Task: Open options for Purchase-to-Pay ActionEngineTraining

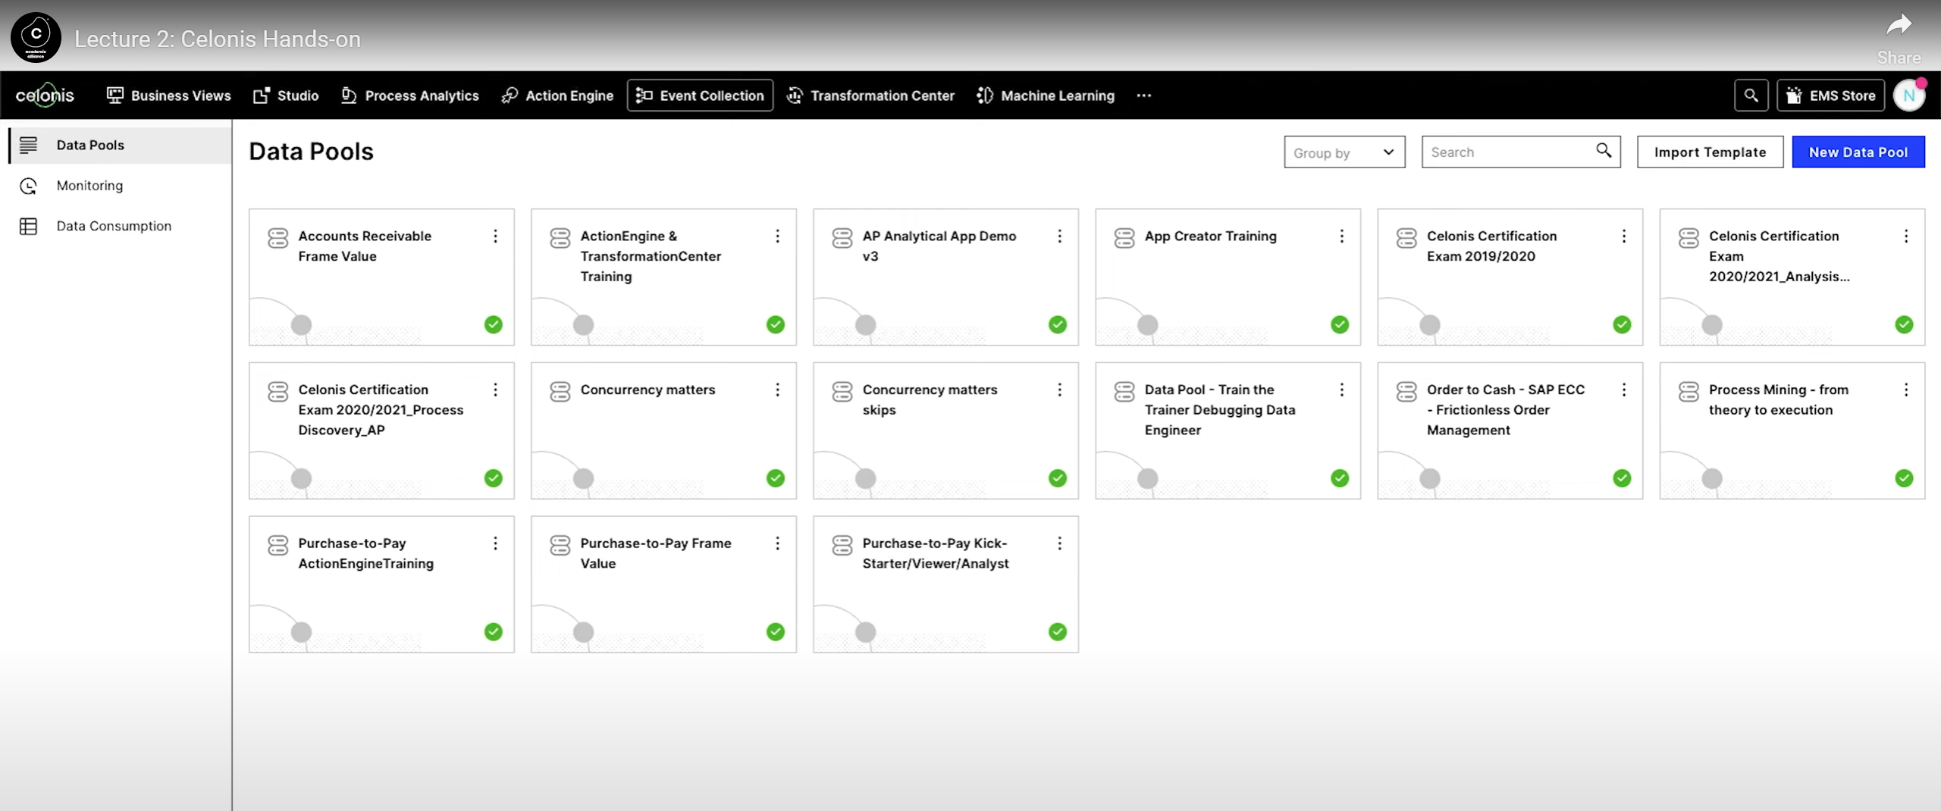Action: pyautogui.click(x=495, y=543)
